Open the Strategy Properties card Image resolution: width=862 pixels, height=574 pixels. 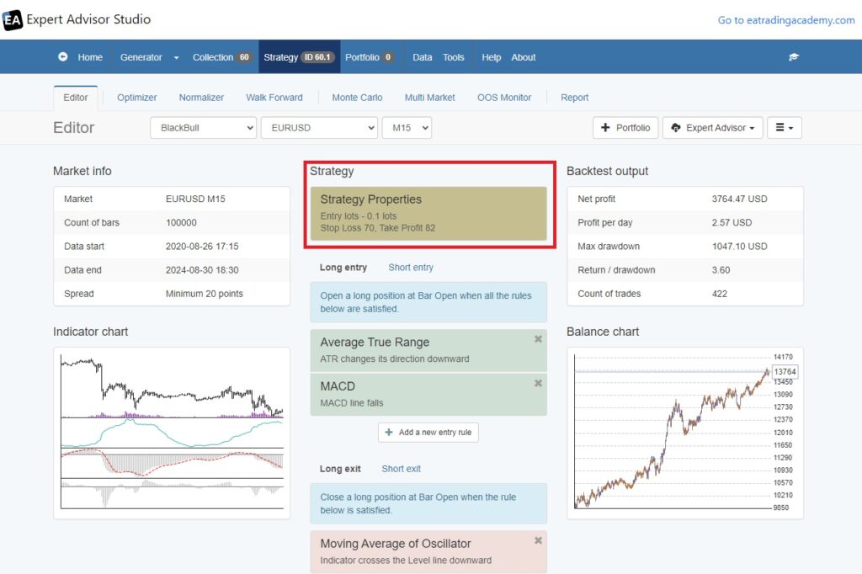point(428,213)
